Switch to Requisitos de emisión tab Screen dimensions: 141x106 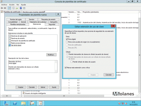click(49, 20)
